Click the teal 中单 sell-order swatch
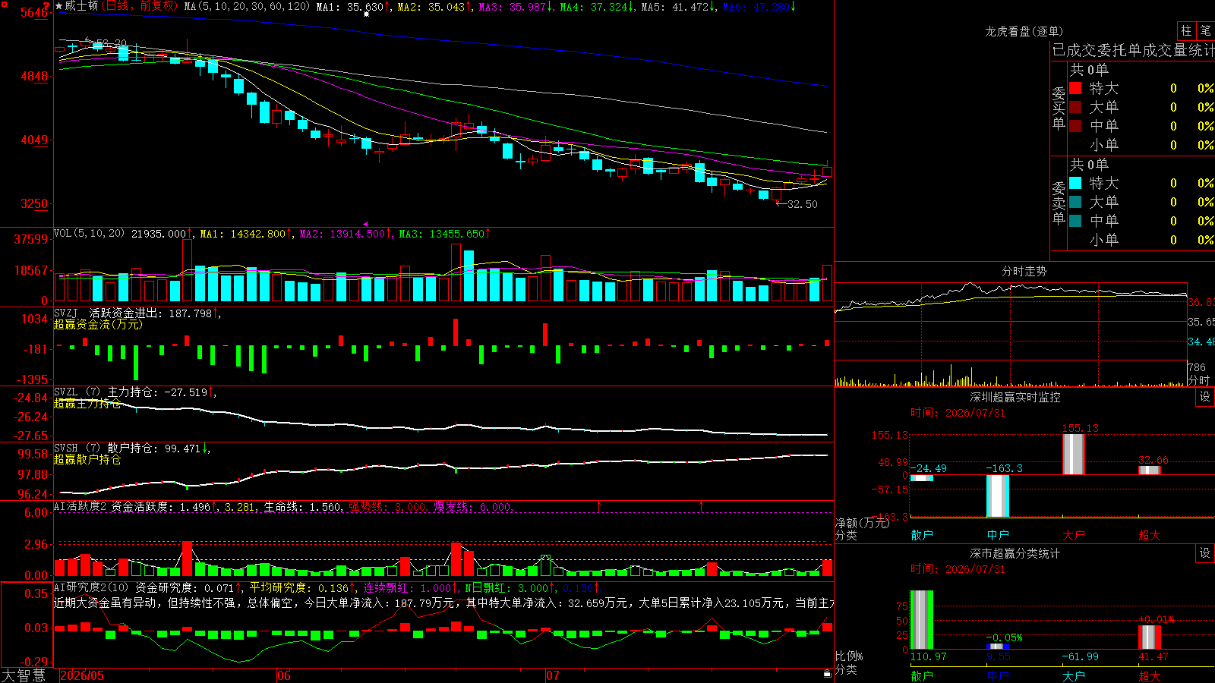1215x683 pixels. pos(1075,221)
